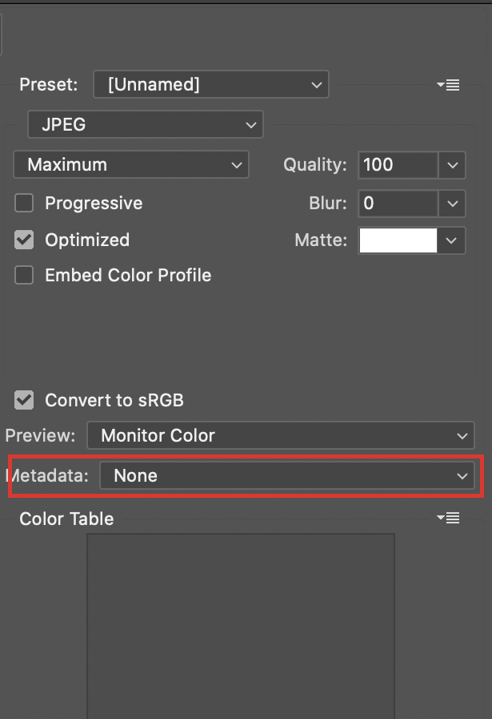Open the Preset dropdown showing [Unnamed]
The height and width of the screenshot is (719, 492).
pyautogui.click(x=210, y=84)
